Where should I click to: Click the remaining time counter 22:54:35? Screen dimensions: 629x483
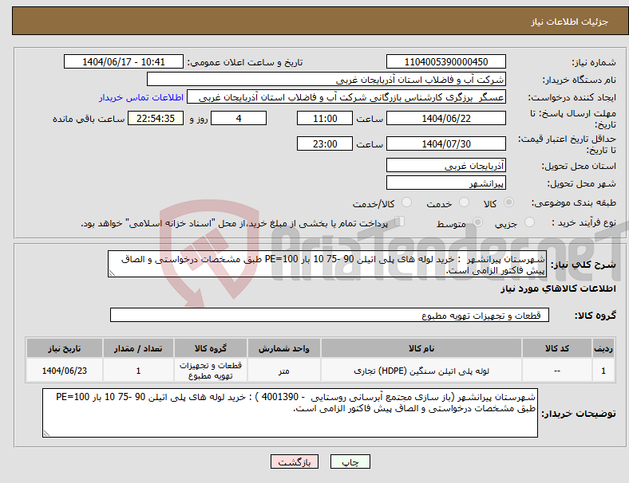[x=155, y=119]
